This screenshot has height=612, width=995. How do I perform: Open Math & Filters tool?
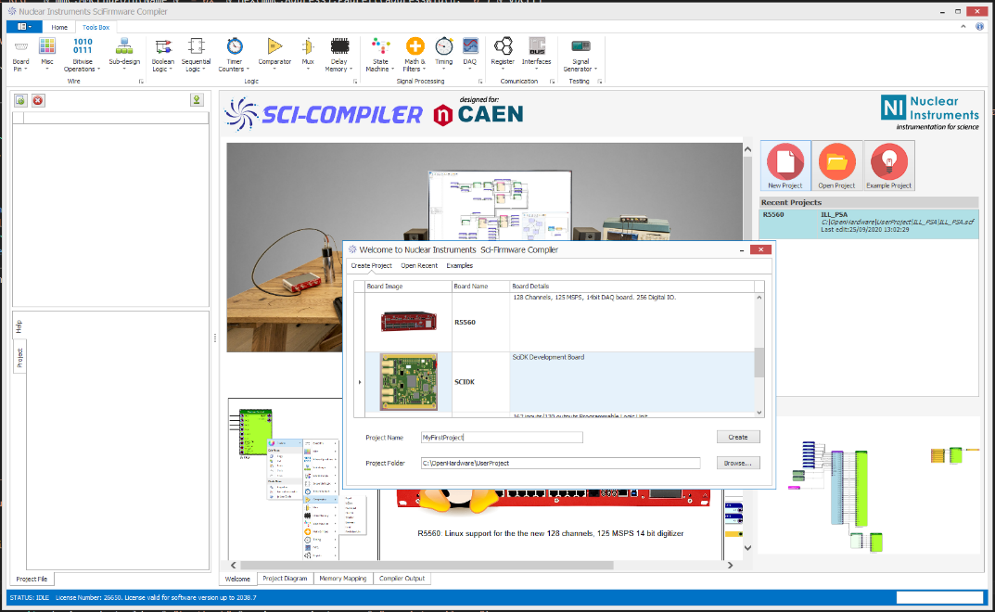coord(415,55)
